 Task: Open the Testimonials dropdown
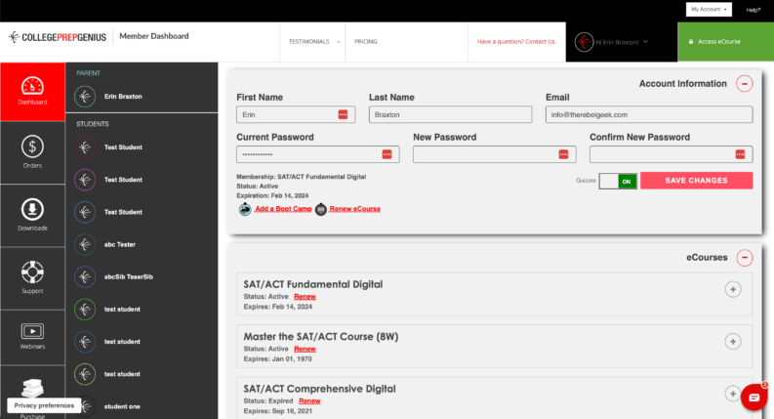point(312,42)
